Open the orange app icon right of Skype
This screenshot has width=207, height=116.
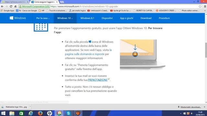78,113
